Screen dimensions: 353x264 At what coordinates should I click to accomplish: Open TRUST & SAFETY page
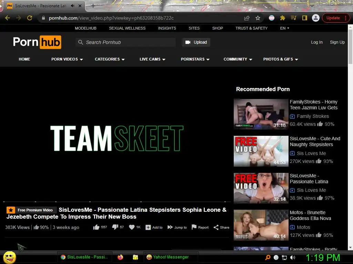[251, 28]
